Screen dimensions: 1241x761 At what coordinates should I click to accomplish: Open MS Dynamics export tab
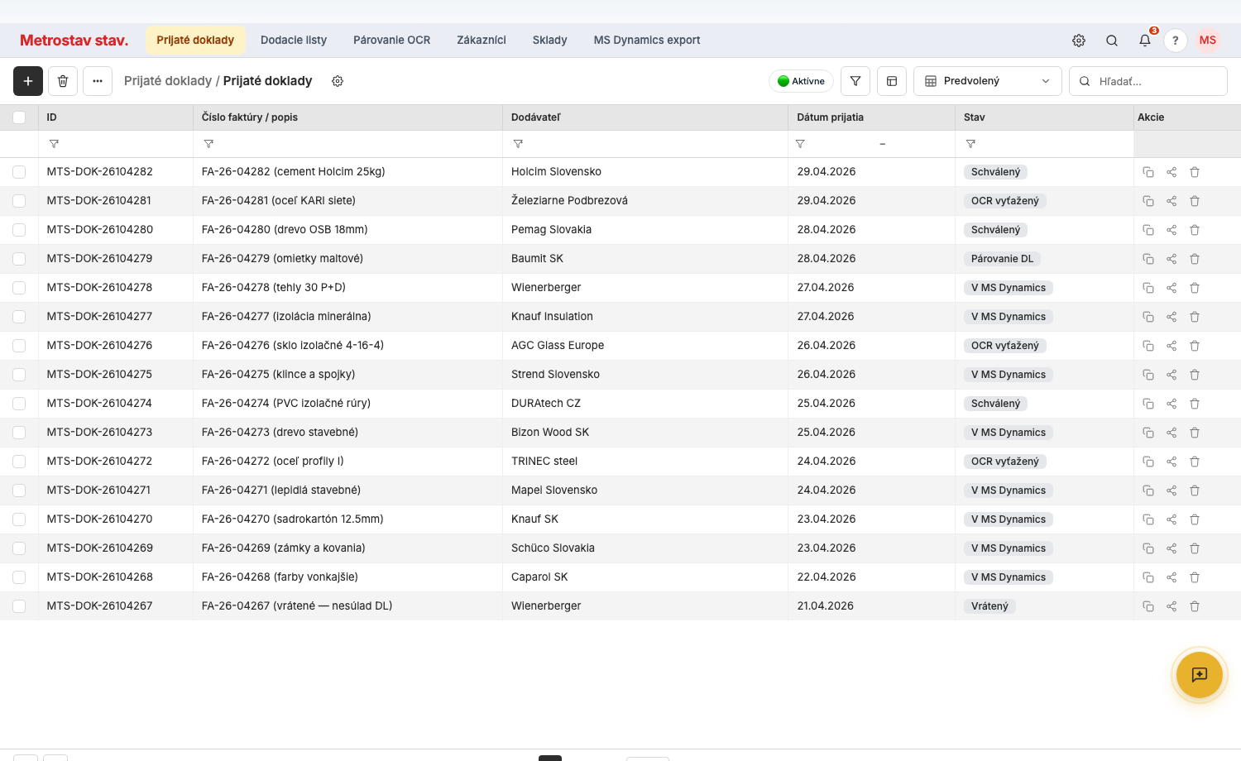pyautogui.click(x=647, y=40)
